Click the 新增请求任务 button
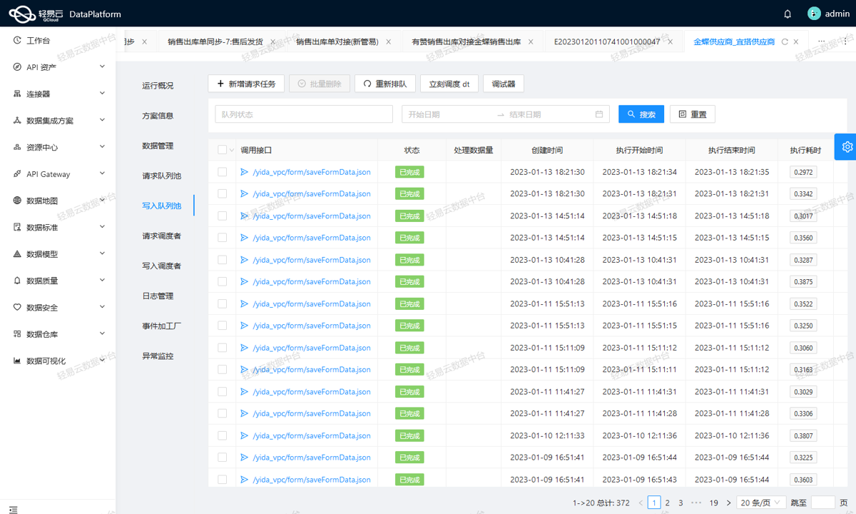Viewport: 856px width, 514px height. coord(247,84)
